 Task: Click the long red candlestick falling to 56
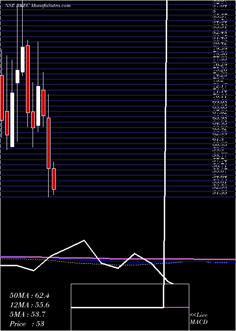click(x=49, y=143)
